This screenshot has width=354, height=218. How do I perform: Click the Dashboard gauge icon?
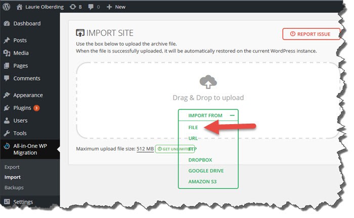pos(7,23)
